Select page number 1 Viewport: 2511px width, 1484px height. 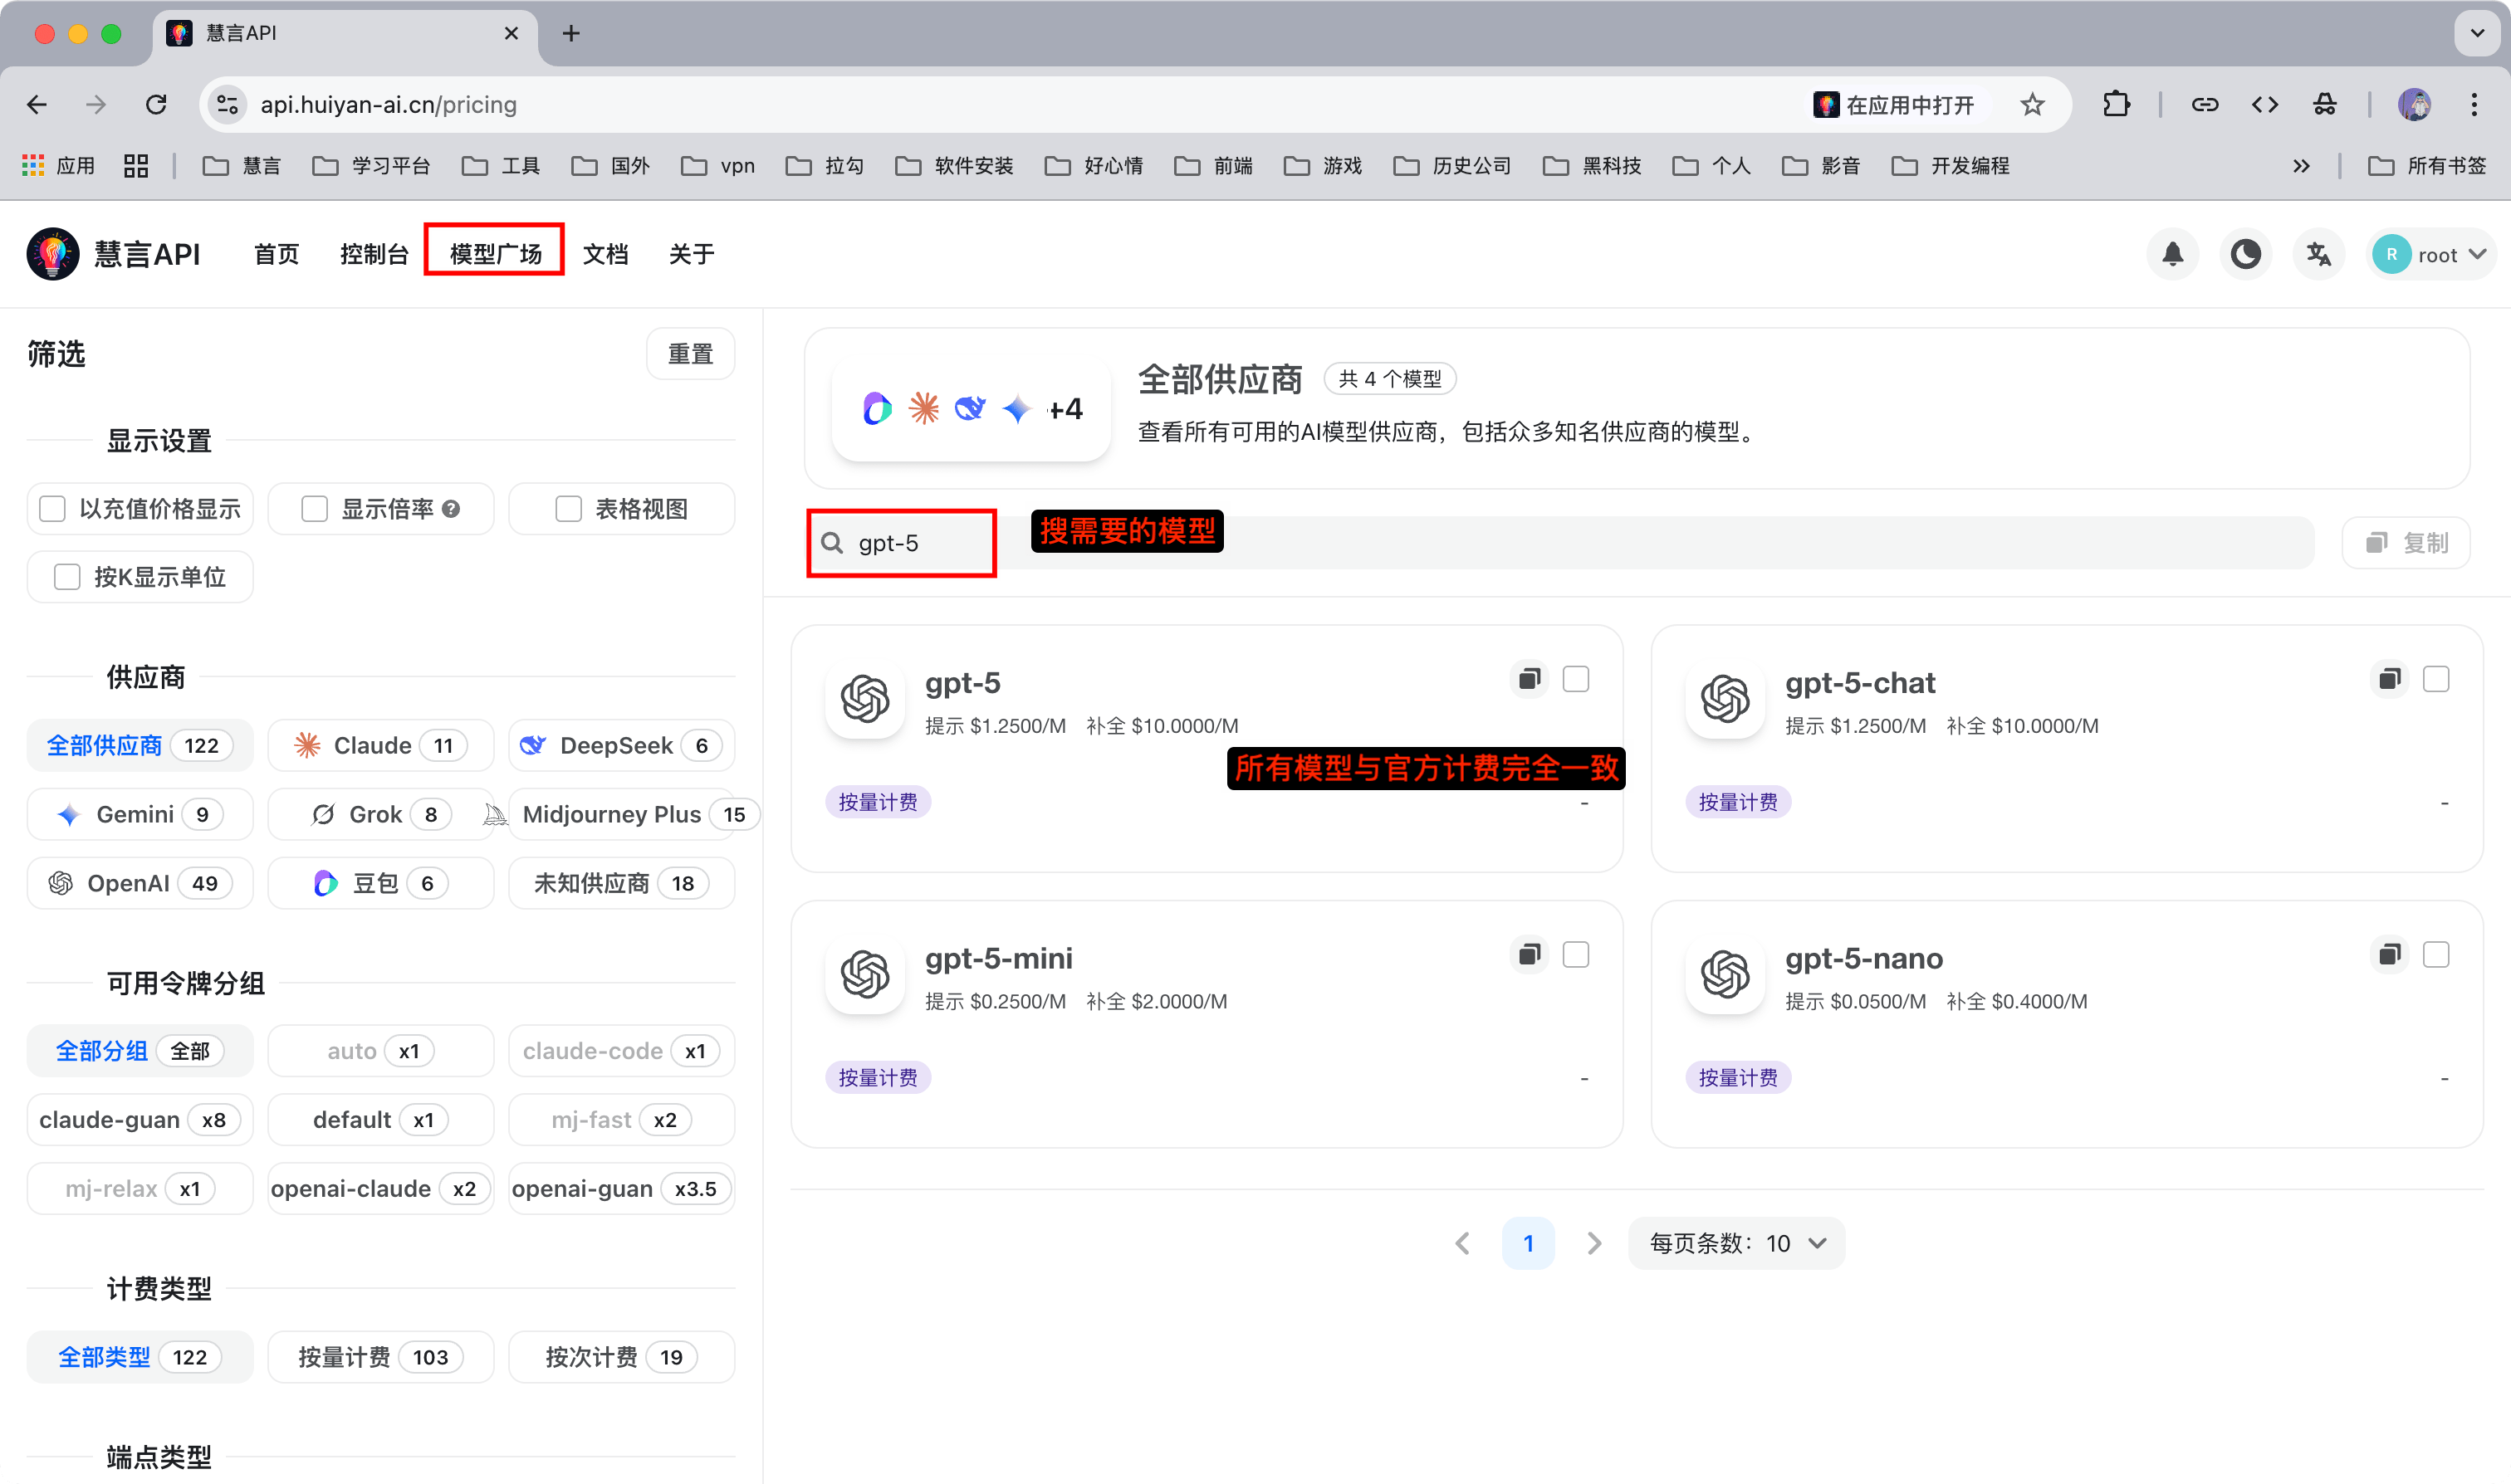(1528, 1243)
